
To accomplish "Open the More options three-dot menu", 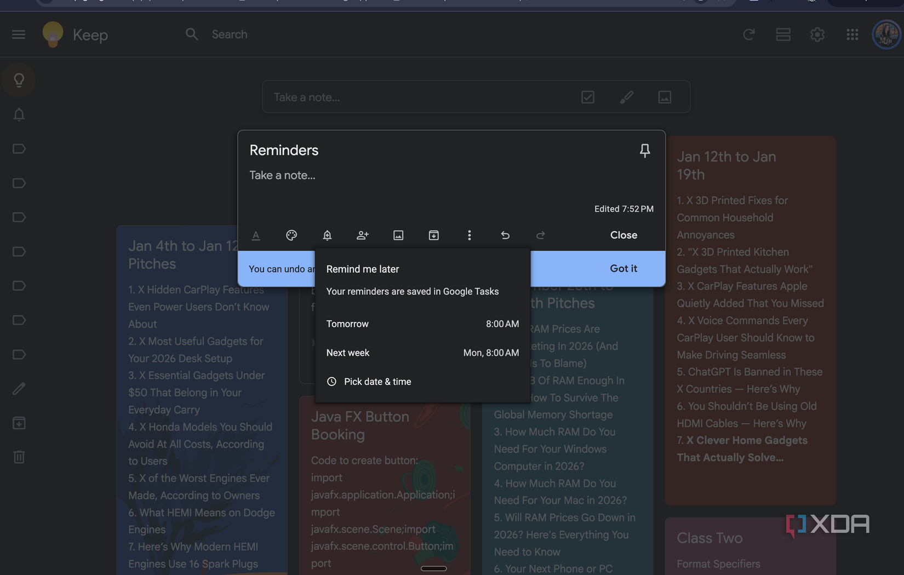I will (x=470, y=235).
